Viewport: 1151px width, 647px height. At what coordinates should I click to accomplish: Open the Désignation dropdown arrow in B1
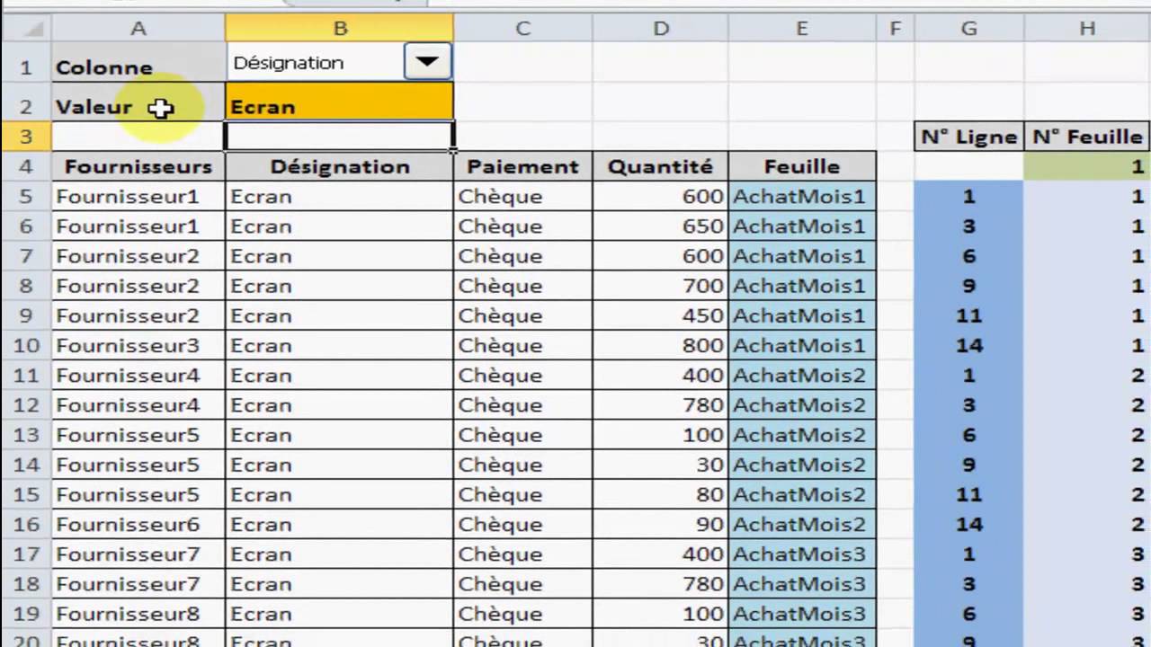tap(427, 62)
